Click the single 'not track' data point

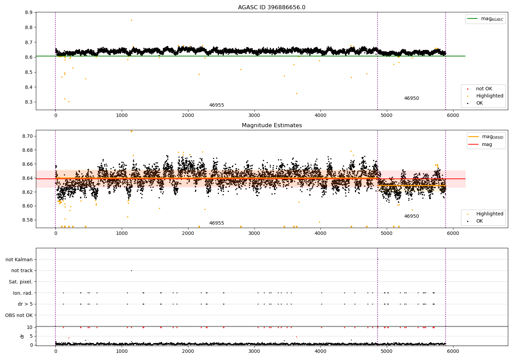pos(131,271)
